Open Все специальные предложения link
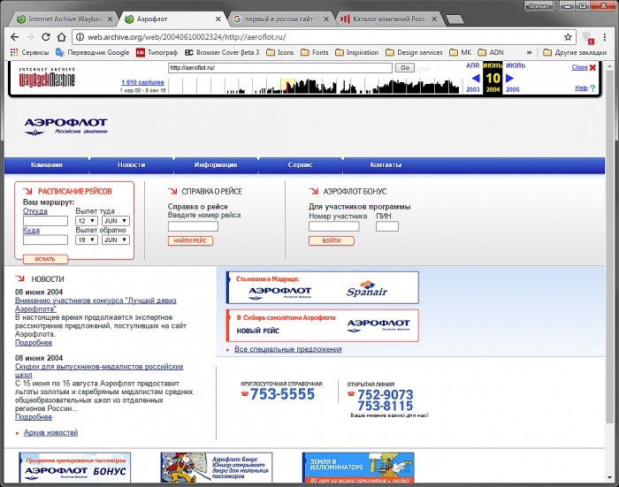The height and width of the screenshot is (487, 619). (x=288, y=349)
